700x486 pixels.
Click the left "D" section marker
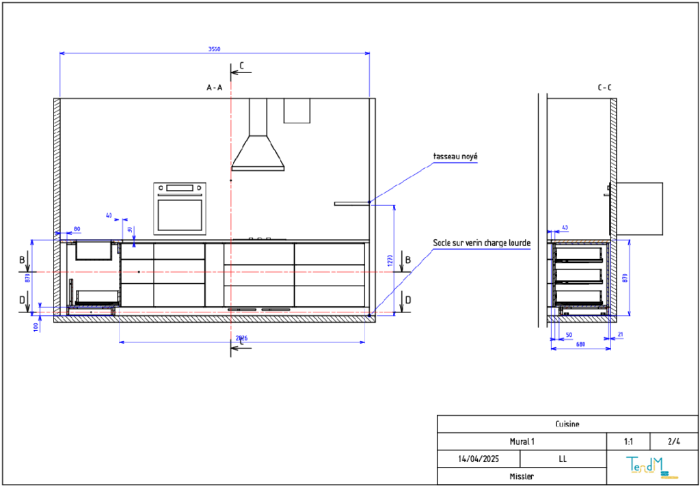coord(21,300)
